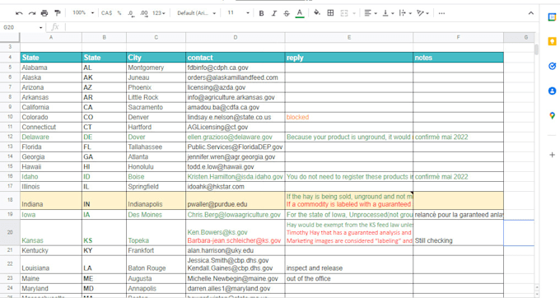Click the formula bar input
The image size is (560, 298).
pyautogui.click(x=300, y=27)
